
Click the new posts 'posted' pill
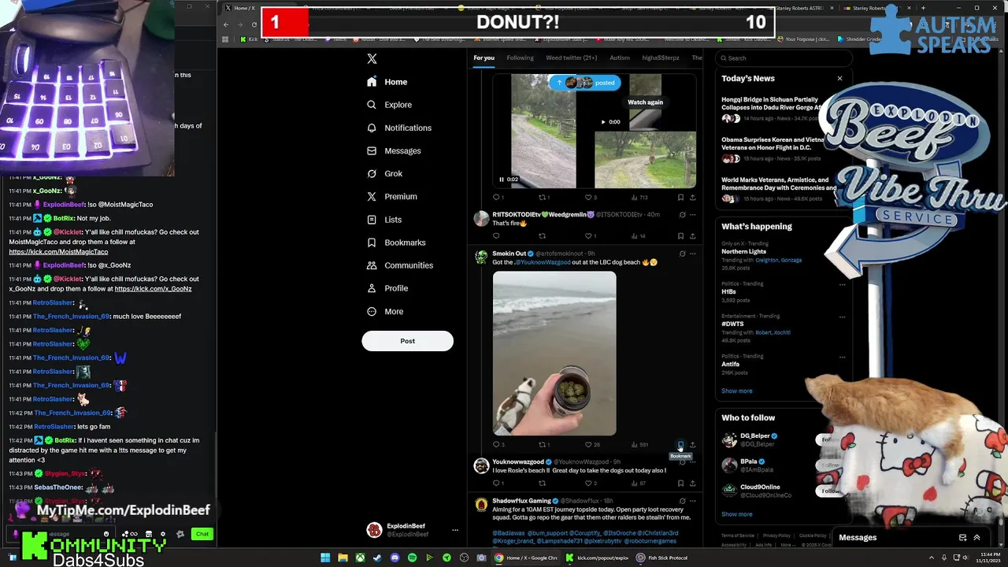click(585, 83)
